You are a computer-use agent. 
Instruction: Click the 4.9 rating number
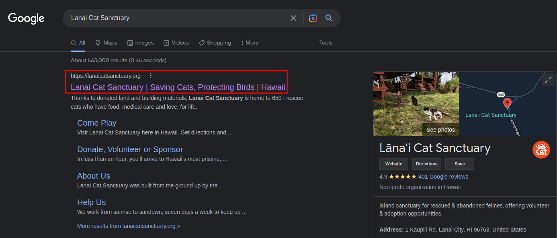pos(383,177)
